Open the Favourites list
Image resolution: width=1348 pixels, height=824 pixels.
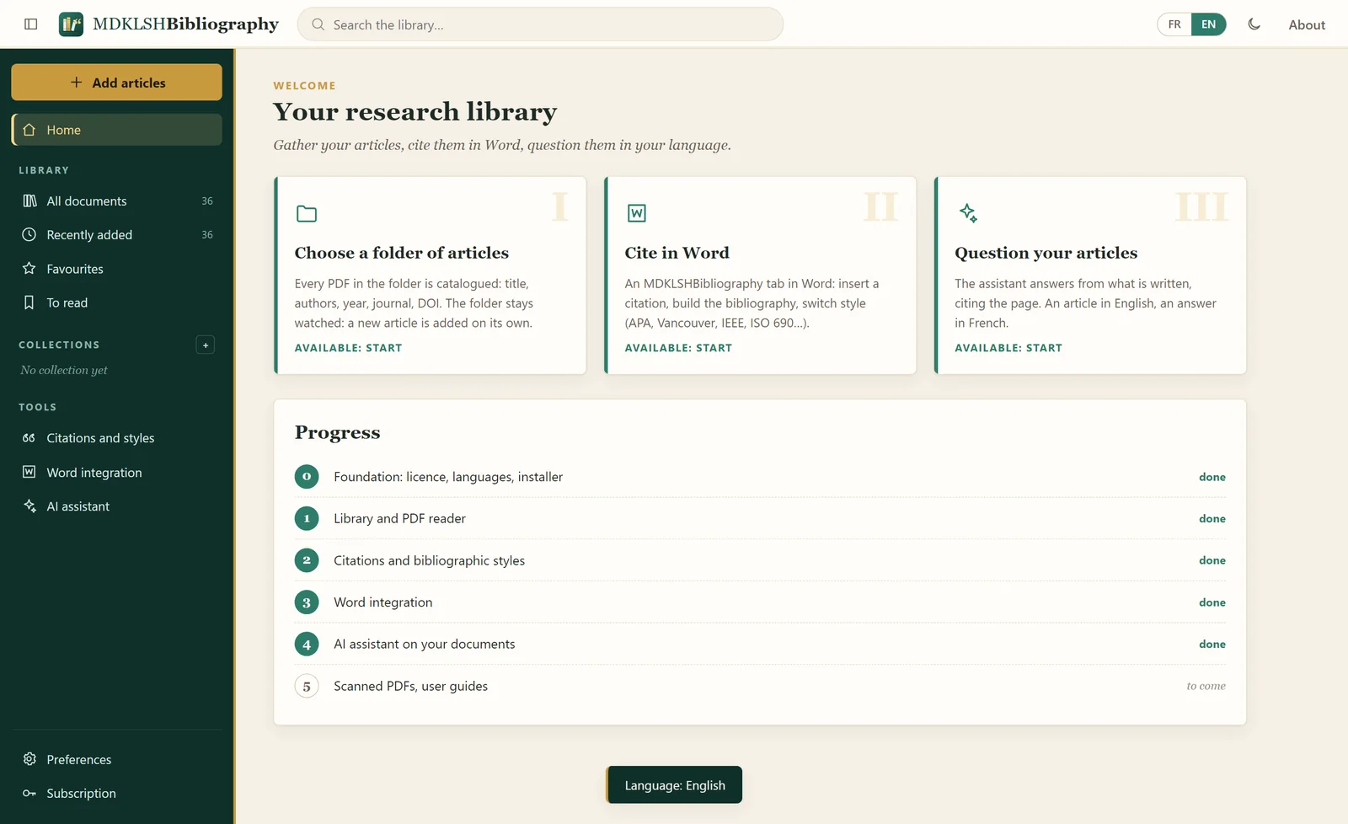tap(117, 269)
